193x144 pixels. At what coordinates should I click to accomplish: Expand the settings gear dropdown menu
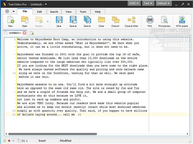[10, 11]
